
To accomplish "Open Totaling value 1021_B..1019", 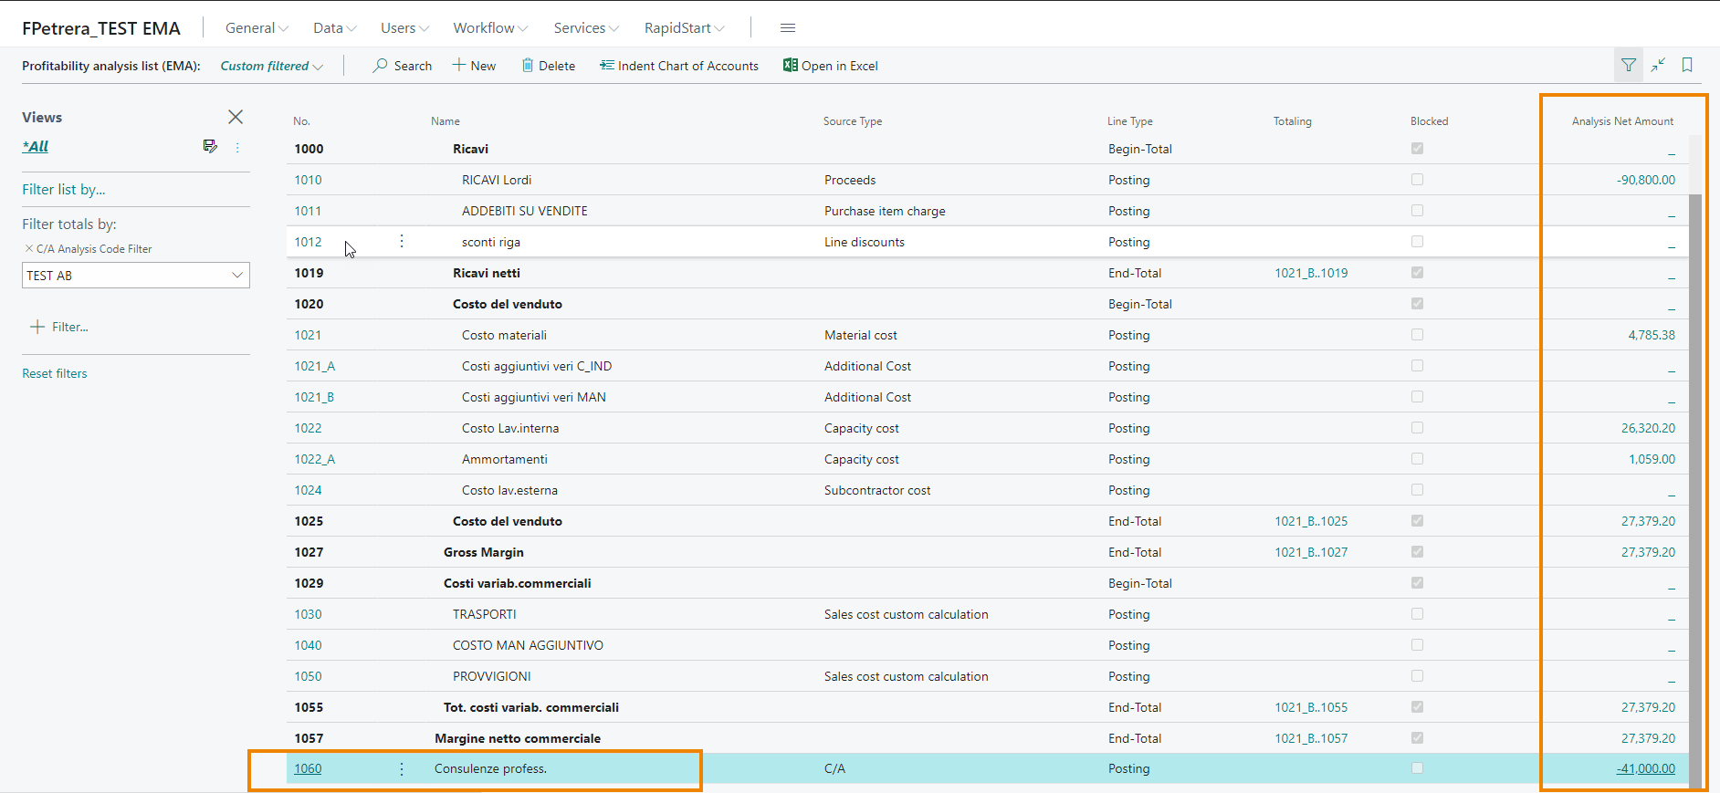I will tap(1311, 273).
